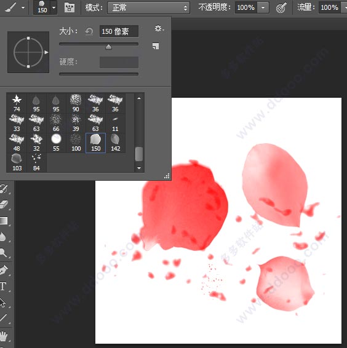Choose the 142 petal brush preset
The image size is (347, 348).
click(115, 143)
